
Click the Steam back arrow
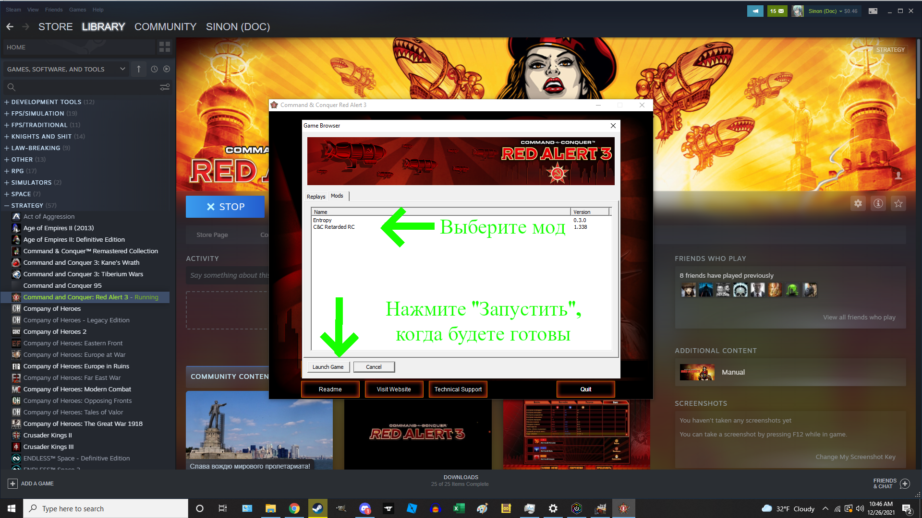(x=10, y=27)
